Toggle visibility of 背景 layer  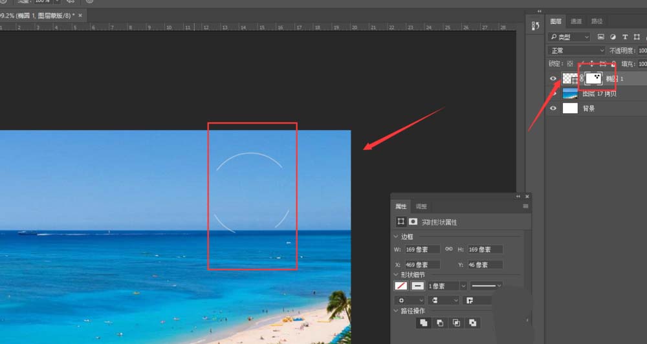click(x=553, y=108)
